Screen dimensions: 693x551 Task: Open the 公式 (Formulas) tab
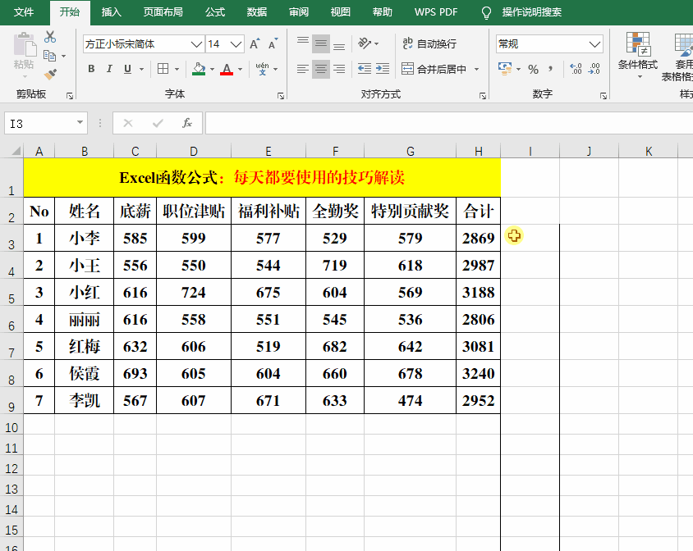(x=215, y=12)
